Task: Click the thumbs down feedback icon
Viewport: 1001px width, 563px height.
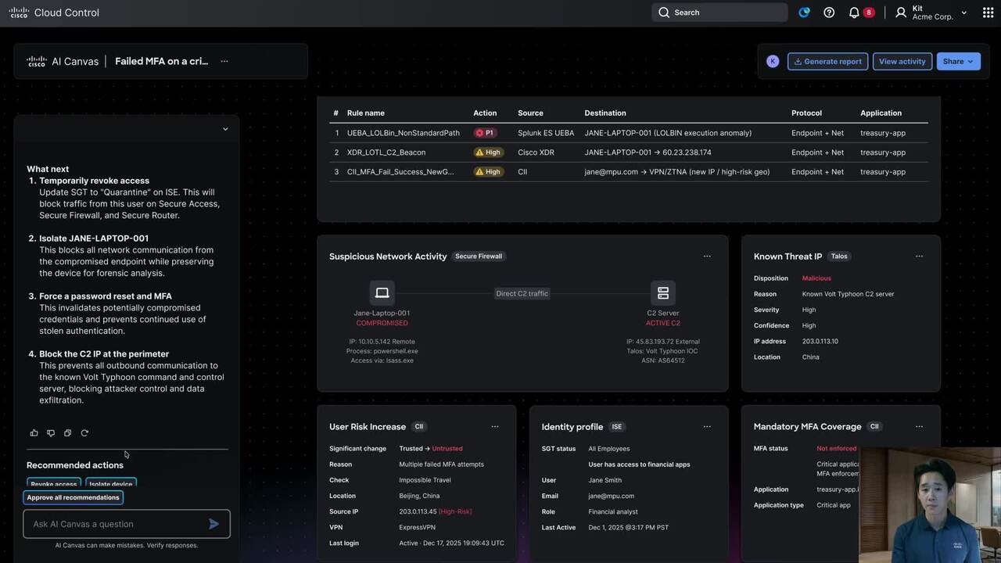Action: pyautogui.click(x=51, y=433)
